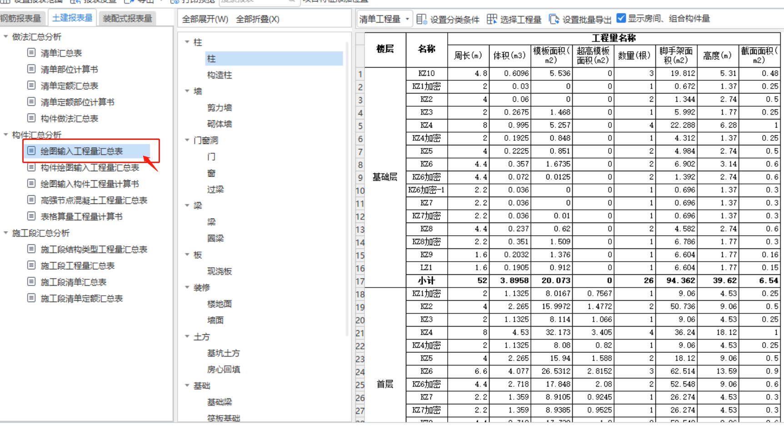784x426 pixels.
Task: Switch to the 钢筋报表量 tab
Action: (x=21, y=18)
